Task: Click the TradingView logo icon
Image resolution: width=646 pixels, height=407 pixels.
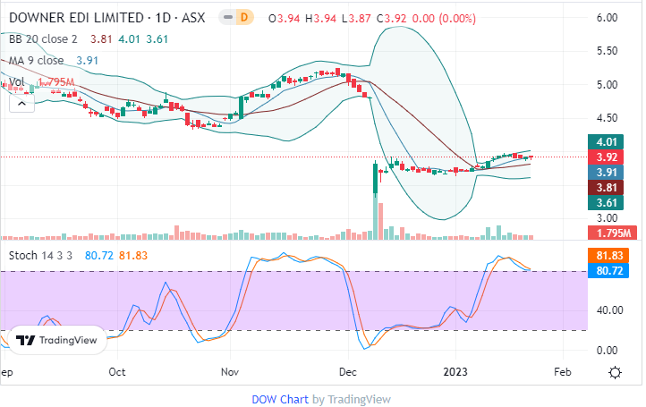Action: click(26, 340)
